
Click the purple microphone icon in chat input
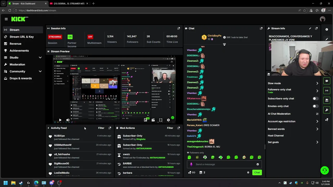pyautogui.click(x=191, y=164)
